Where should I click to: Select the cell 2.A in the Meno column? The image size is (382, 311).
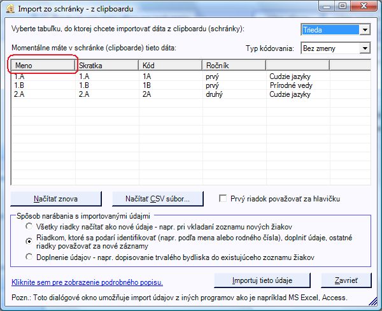[x=19, y=94]
